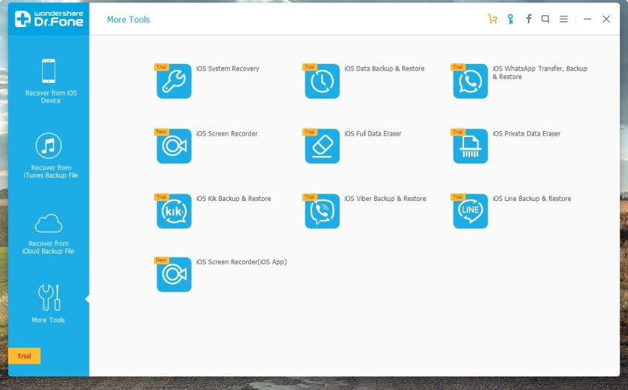Click the iOS WhatsApp Transfer, Backup & Restore label

[540, 72]
